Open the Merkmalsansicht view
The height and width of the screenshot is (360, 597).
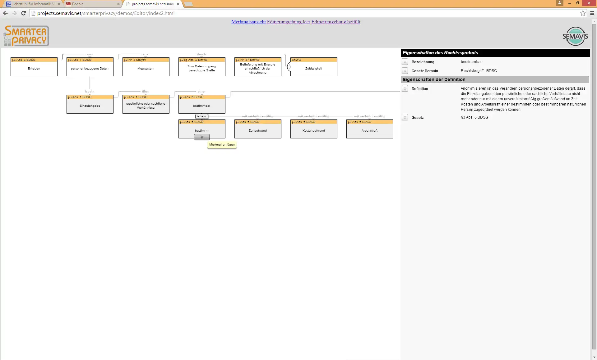tap(249, 22)
